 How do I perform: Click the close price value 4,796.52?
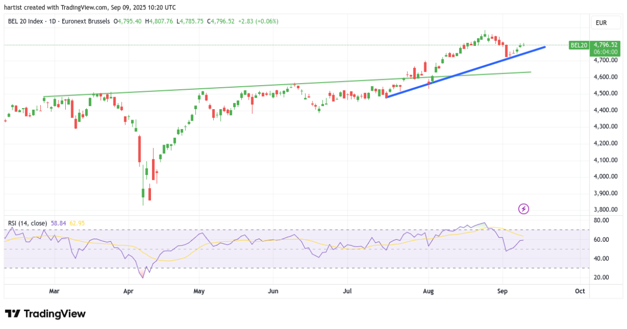(222, 21)
